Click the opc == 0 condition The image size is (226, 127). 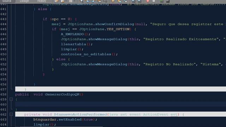tap(61, 19)
